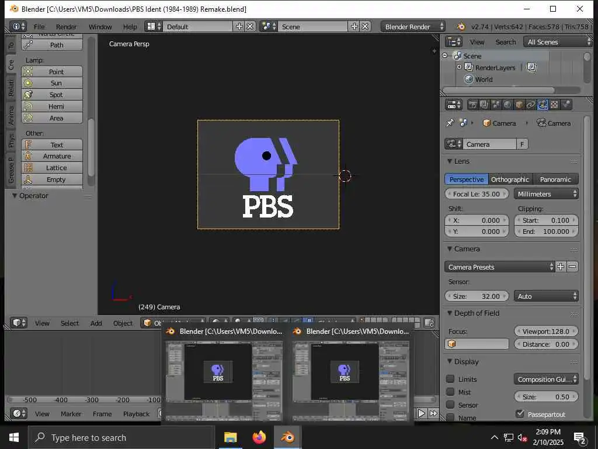This screenshot has height=449, width=598.
Task: Open Texture properties tab
Action: (x=554, y=105)
